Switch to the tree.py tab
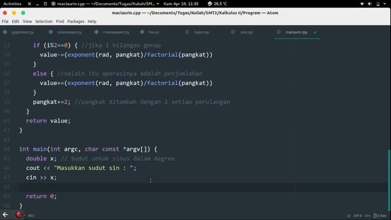Image resolution: width=391 pixels, height=220 pixels. pos(153,32)
